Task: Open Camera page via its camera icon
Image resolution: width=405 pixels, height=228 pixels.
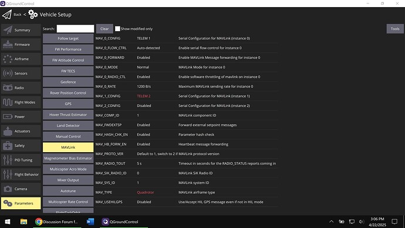Action: 8,189
